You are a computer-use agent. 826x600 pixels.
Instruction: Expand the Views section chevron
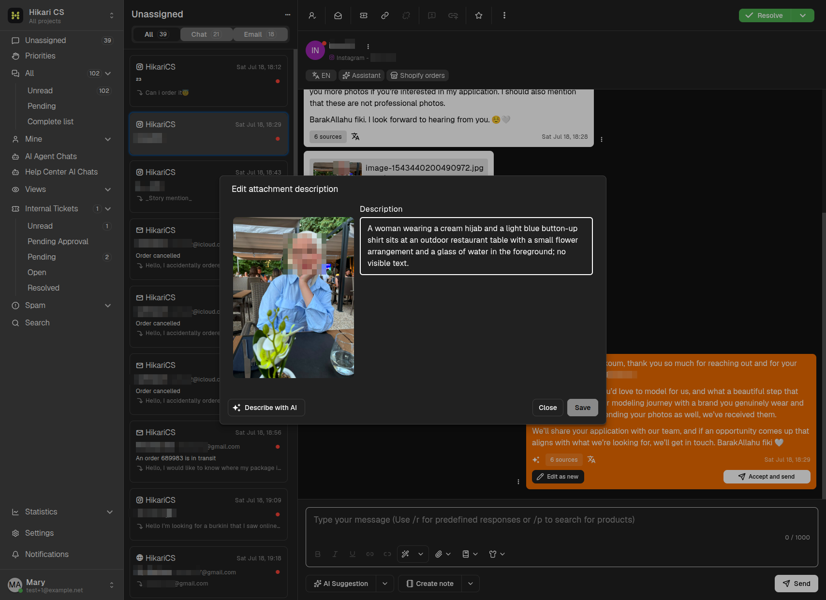pos(108,190)
